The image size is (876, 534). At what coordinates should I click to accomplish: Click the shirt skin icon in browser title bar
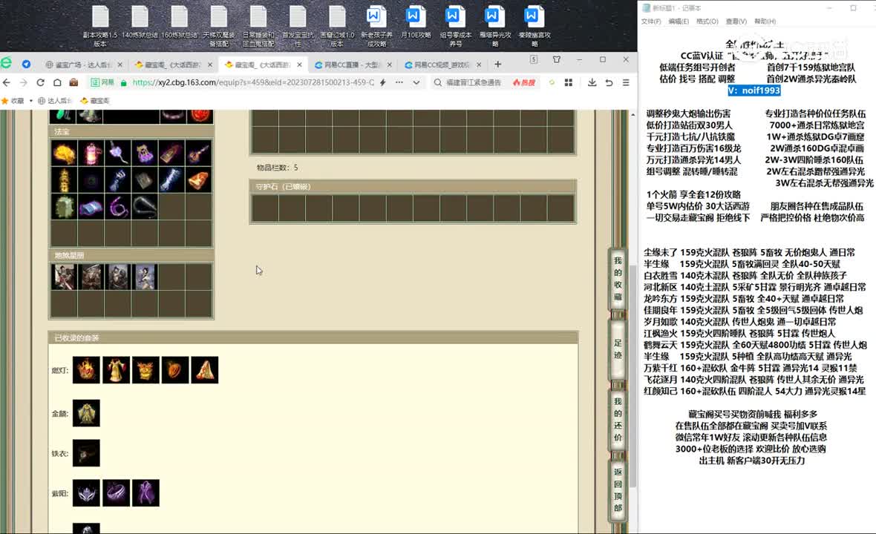point(557,59)
